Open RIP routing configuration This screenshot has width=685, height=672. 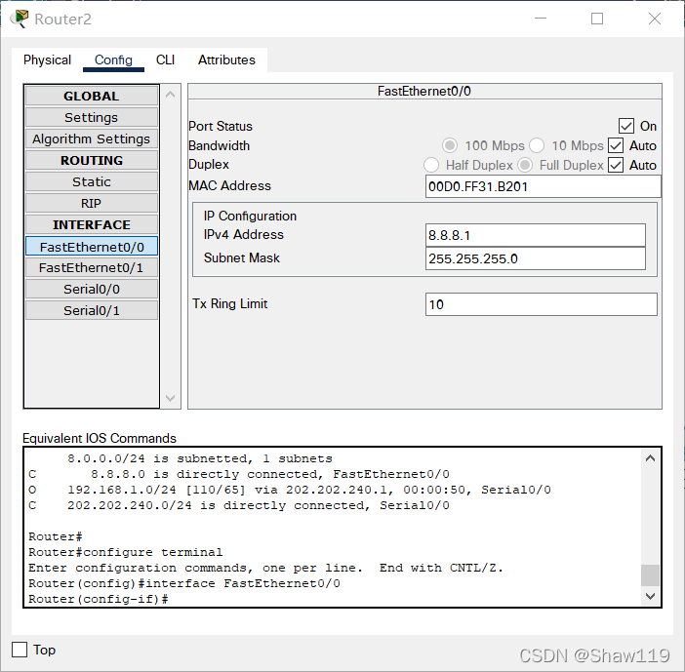[92, 203]
